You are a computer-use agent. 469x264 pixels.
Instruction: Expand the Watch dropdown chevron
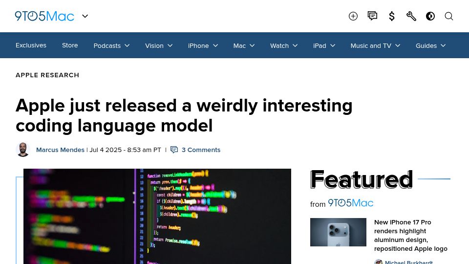pos(295,45)
